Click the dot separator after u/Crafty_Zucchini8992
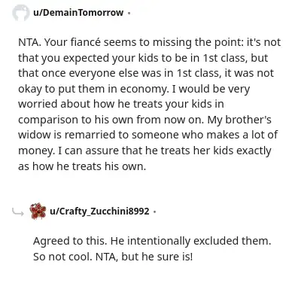Image resolution: width=301 pixels, height=283 pixels. [x=155, y=211]
